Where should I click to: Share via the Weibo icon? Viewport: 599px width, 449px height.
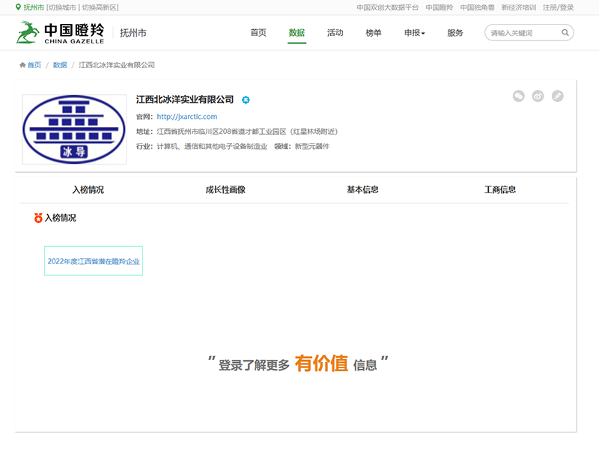[538, 96]
